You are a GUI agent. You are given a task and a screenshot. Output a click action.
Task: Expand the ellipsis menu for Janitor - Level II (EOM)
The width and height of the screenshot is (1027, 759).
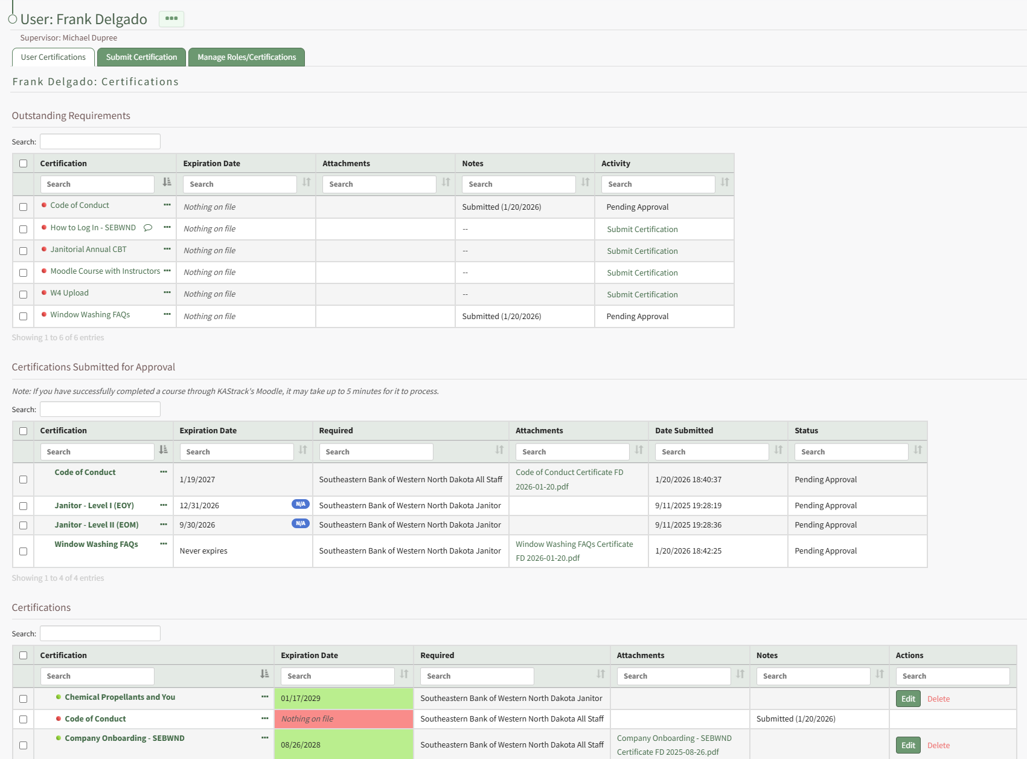(164, 525)
